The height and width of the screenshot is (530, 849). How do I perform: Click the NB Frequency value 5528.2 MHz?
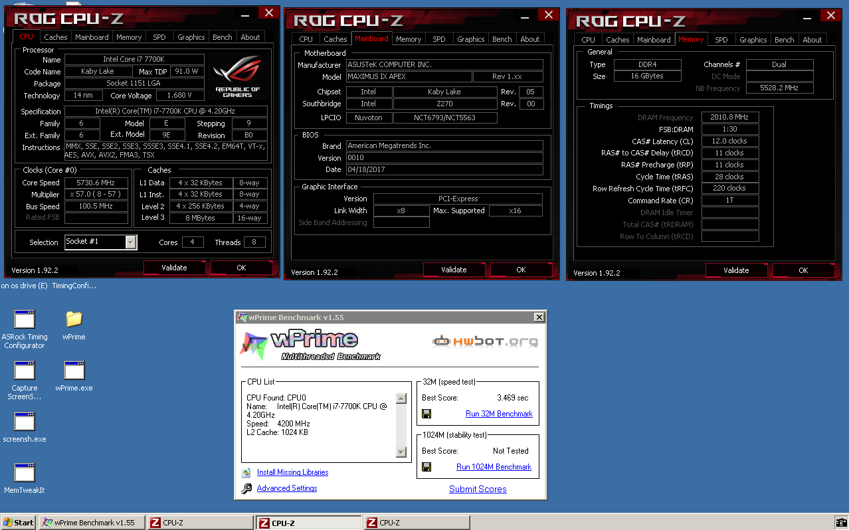click(780, 88)
